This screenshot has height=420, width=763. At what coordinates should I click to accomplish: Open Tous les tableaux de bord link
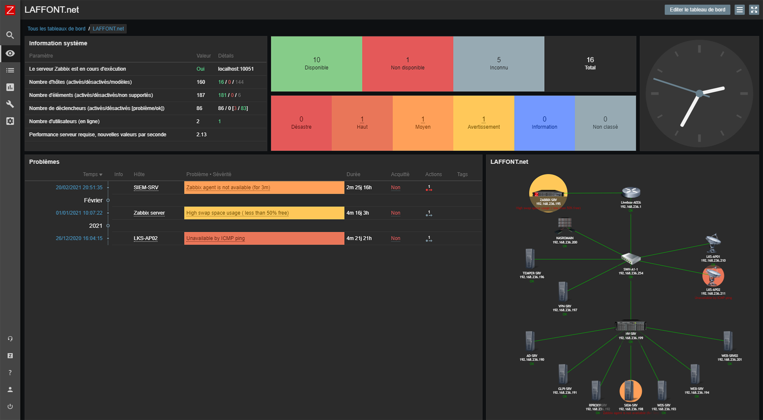pos(56,29)
